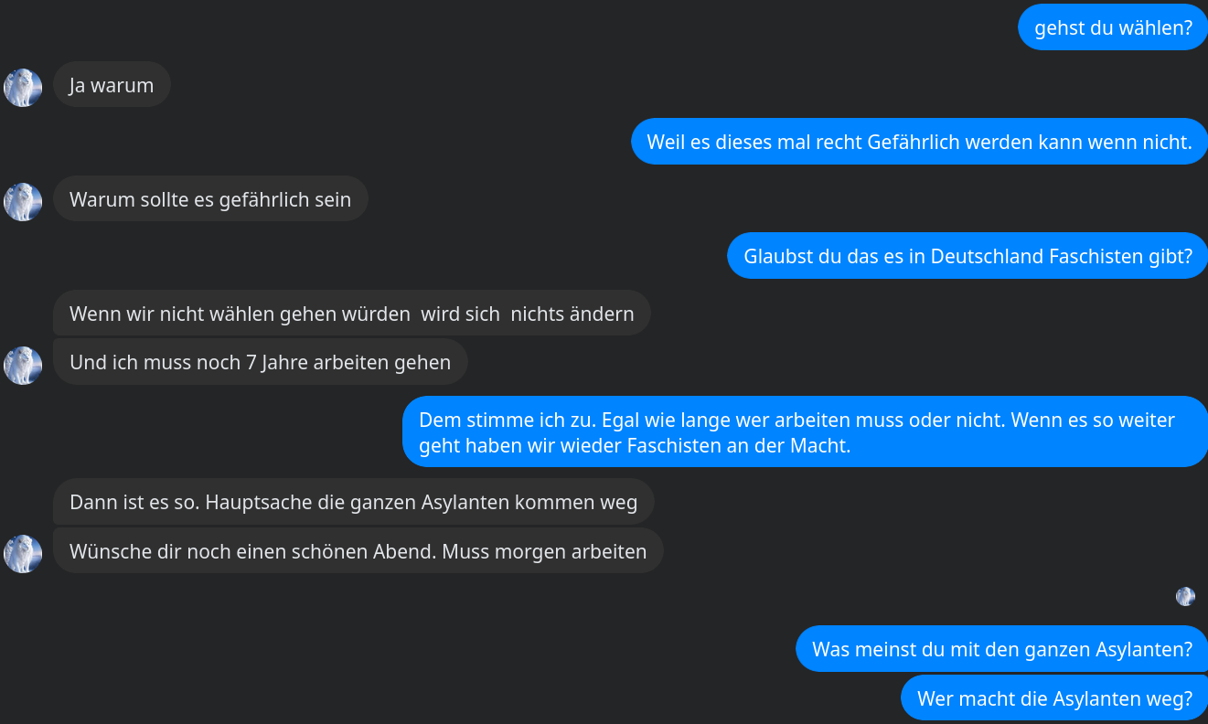The width and height of the screenshot is (1208, 724).
Task: Click the 'Weil es dieses mal recht Gefährlich' message
Action: point(919,142)
